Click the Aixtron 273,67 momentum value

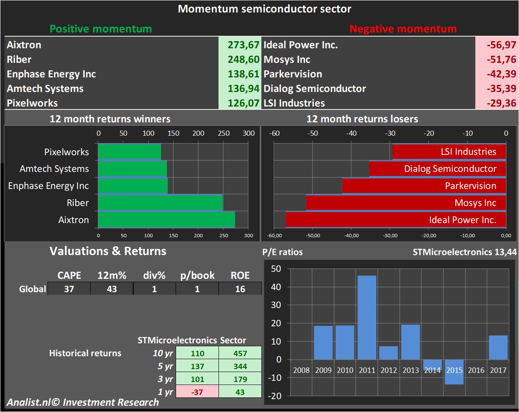tap(243, 45)
